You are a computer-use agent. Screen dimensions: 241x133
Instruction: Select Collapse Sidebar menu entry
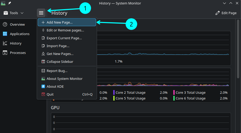(67, 62)
